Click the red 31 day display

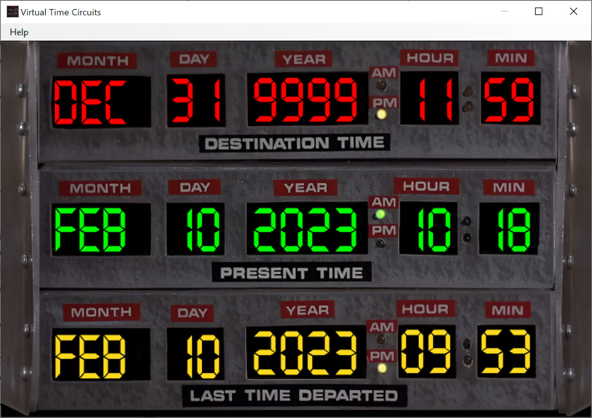point(196,100)
